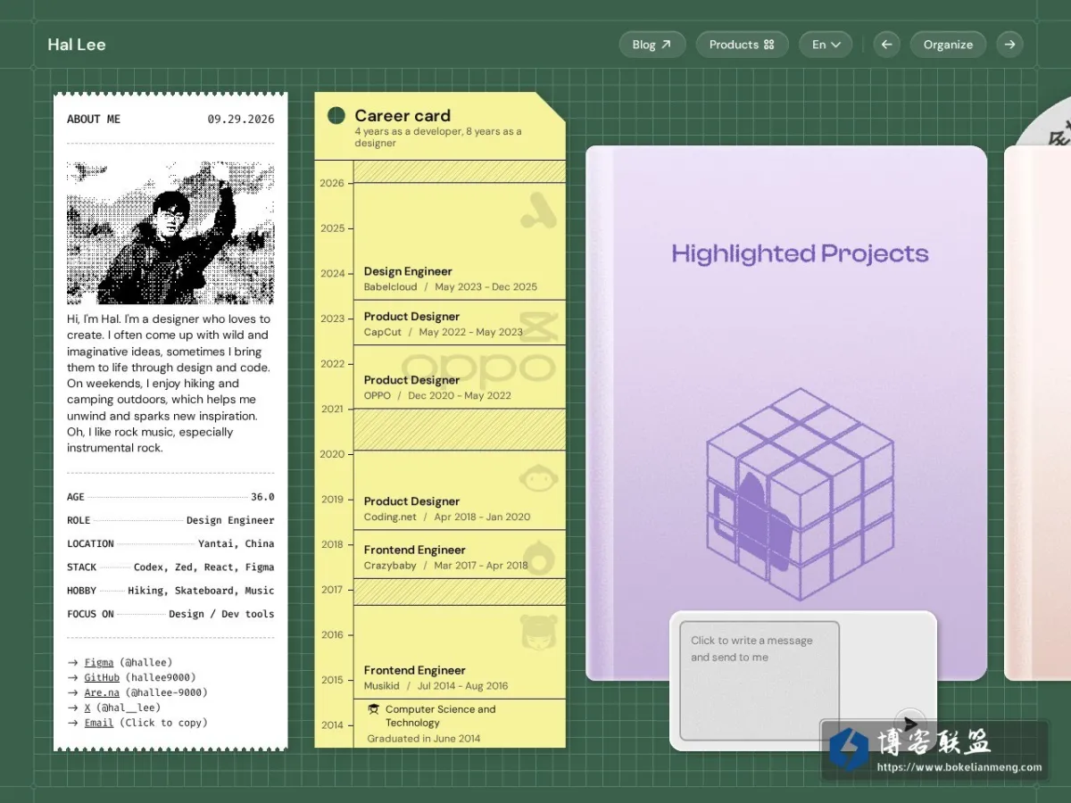1071x803 pixels.
Task: Open the Figma profile link
Action: [99, 663]
